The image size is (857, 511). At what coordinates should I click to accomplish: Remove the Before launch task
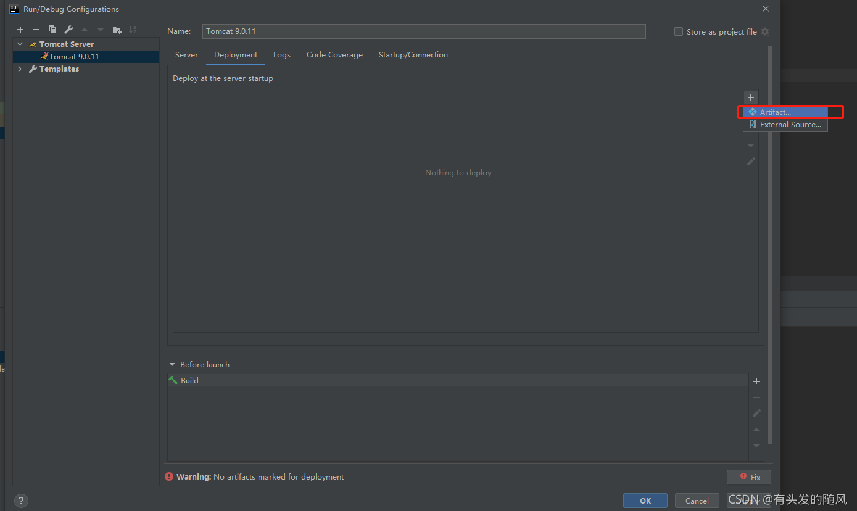coord(756,397)
